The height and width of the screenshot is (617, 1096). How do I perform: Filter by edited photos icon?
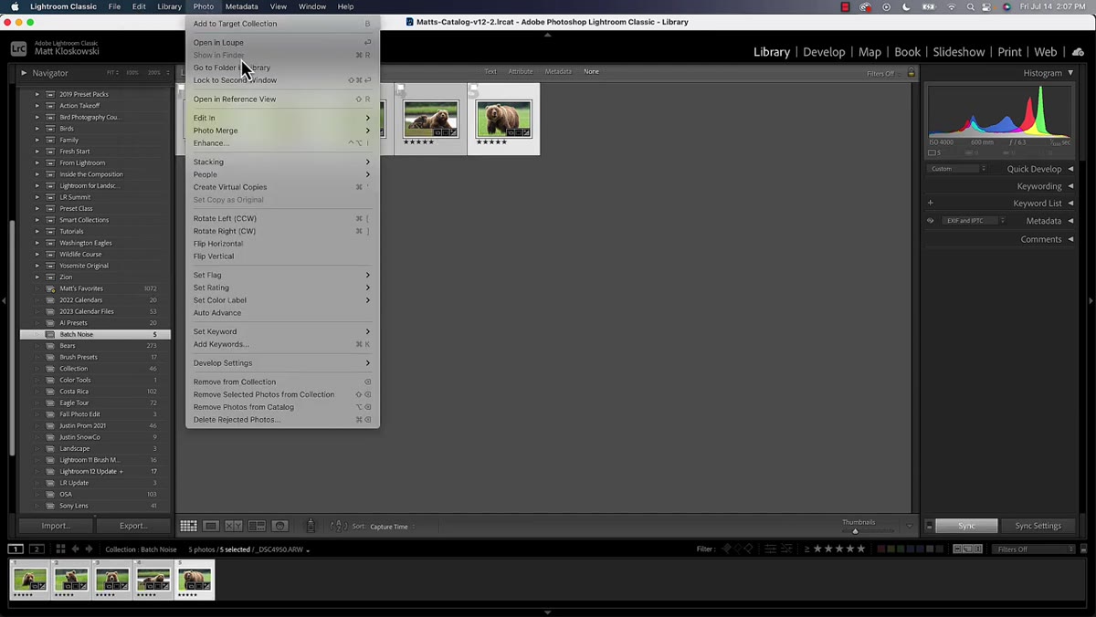click(771, 549)
